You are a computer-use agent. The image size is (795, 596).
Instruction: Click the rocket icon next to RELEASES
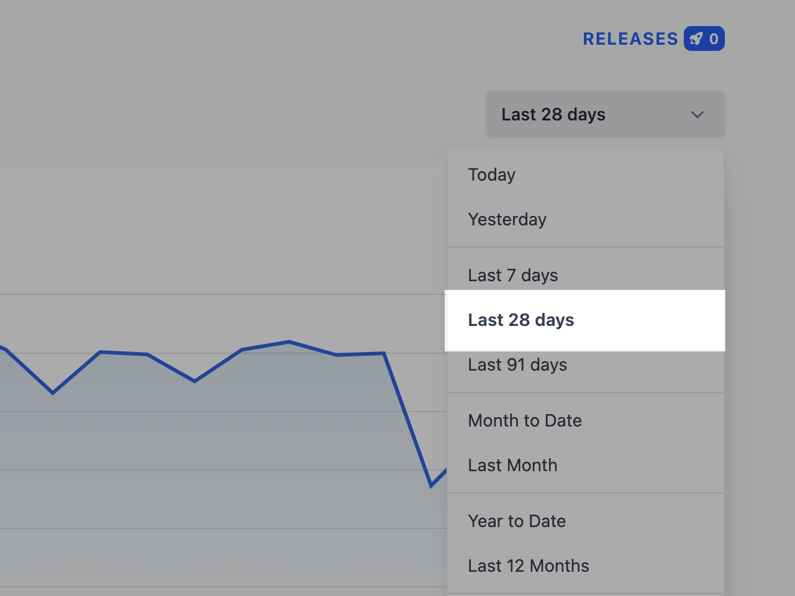697,38
